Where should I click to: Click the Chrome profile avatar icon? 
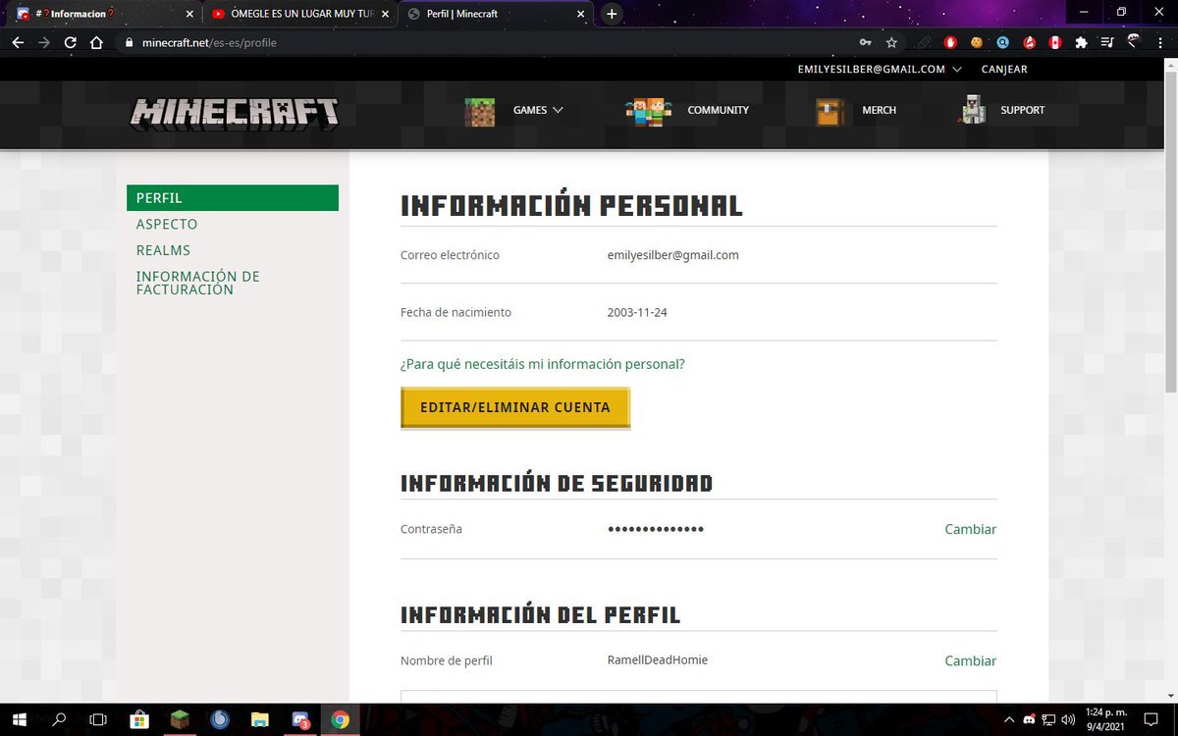click(x=1134, y=41)
